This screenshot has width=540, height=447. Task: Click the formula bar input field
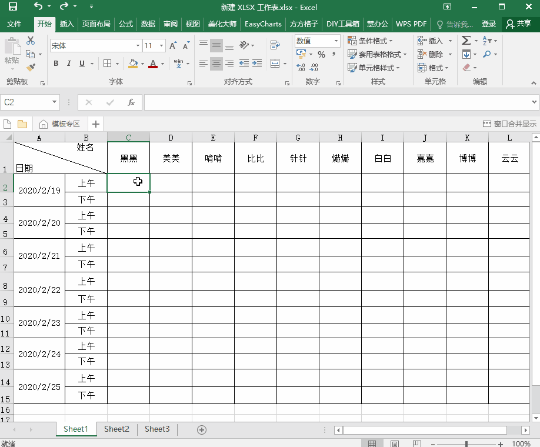click(x=338, y=102)
